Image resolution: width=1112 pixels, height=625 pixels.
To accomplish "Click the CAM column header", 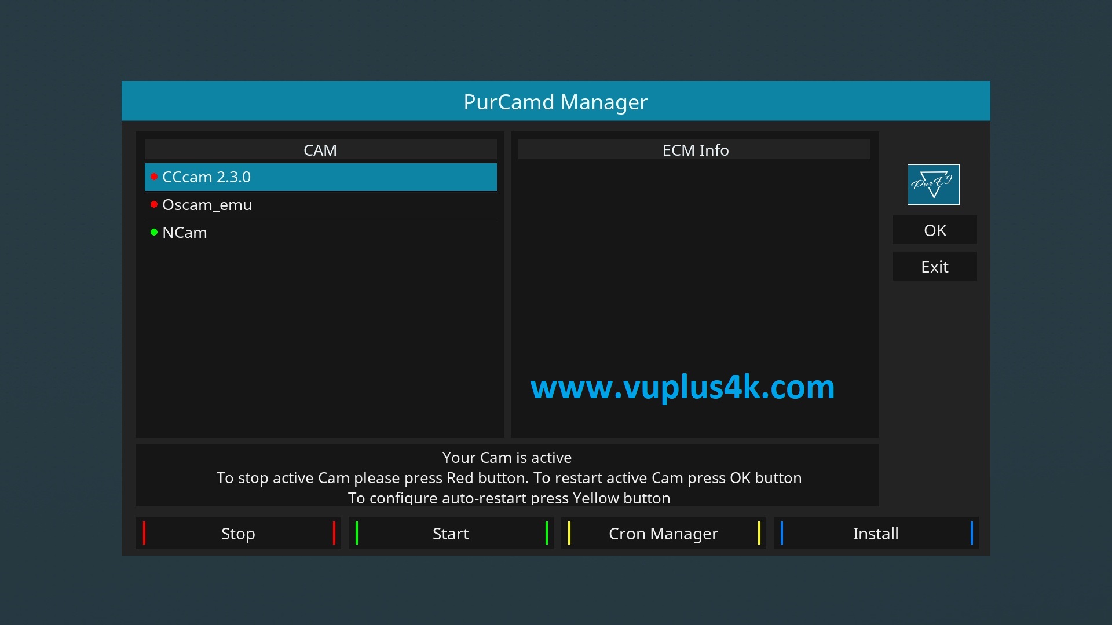I will click(x=321, y=150).
